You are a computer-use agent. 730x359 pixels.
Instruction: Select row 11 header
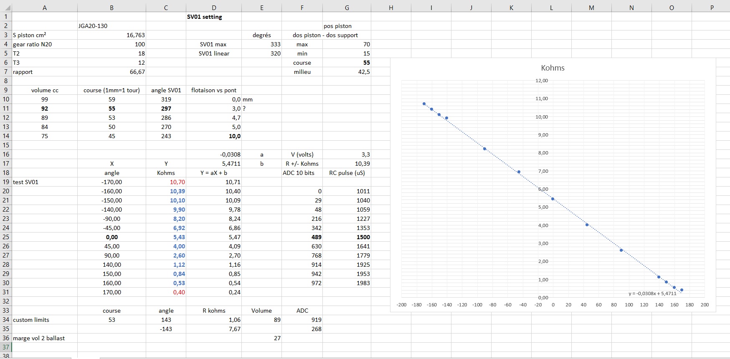(x=6, y=109)
